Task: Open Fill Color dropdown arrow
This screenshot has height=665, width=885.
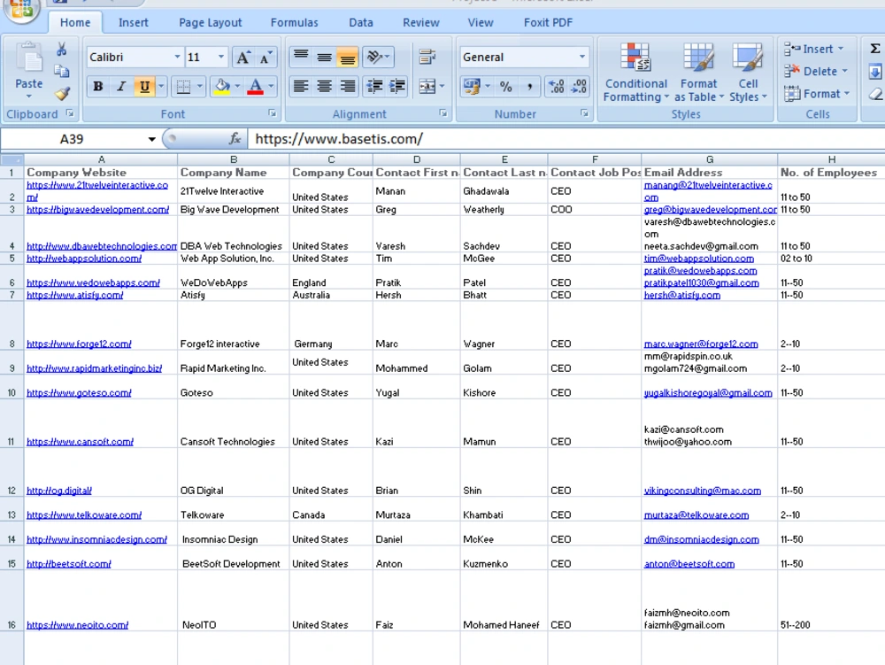Action: (237, 87)
